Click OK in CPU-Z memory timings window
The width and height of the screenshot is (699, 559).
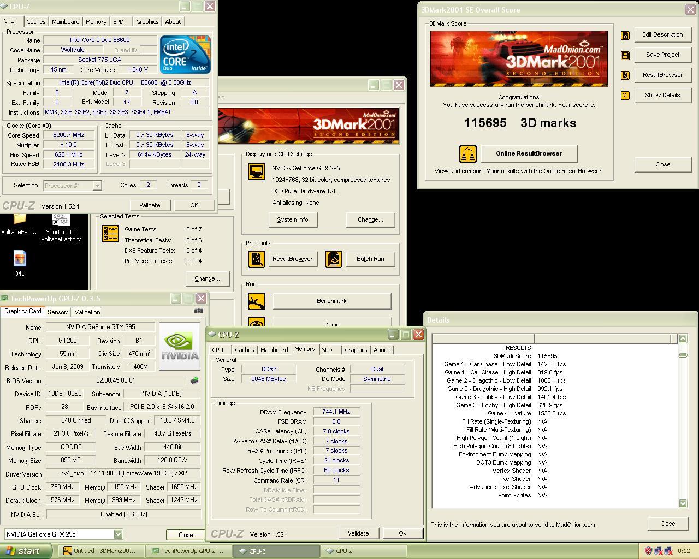pos(402,533)
